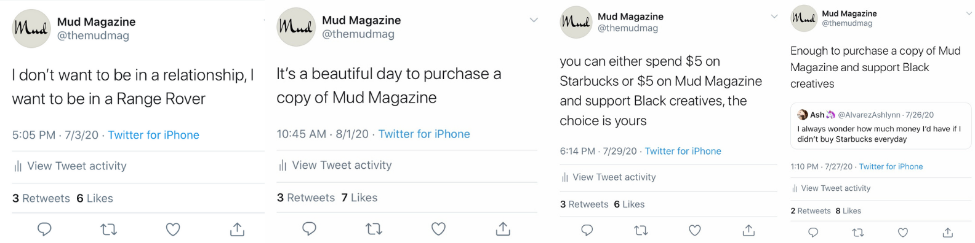Like the Range Rover tweet
The height and width of the screenshot is (243, 975).
(x=173, y=229)
